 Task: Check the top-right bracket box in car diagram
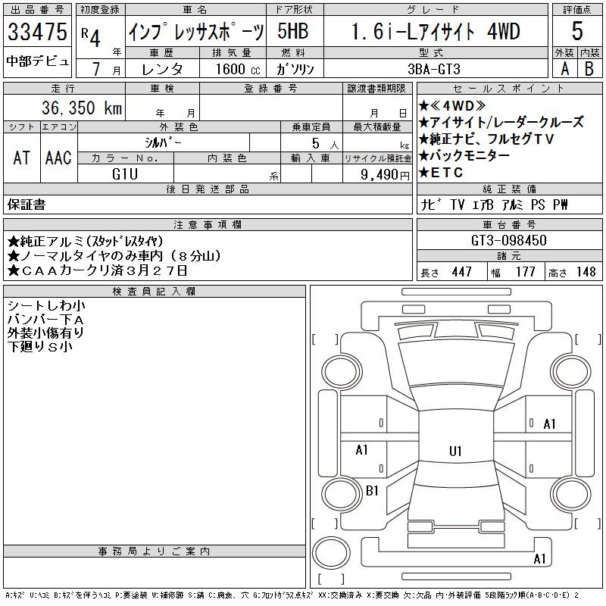click(x=583, y=339)
